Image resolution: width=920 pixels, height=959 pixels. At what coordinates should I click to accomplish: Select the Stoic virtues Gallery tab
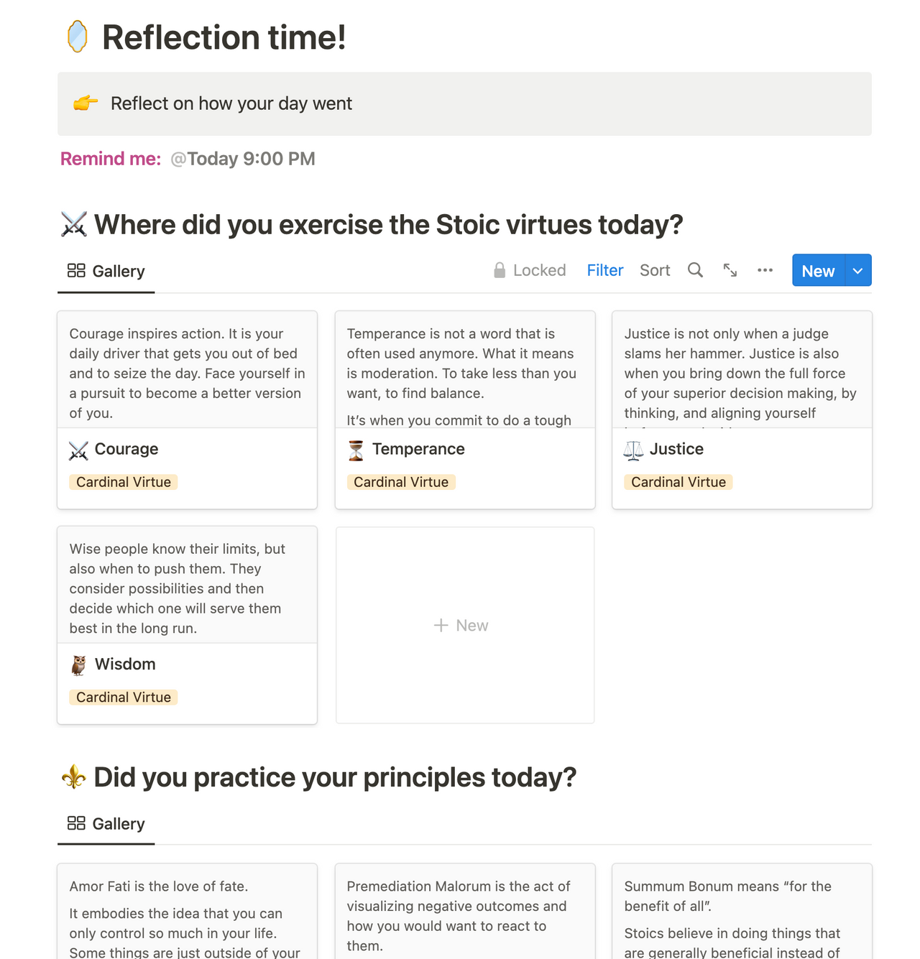click(106, 271)
